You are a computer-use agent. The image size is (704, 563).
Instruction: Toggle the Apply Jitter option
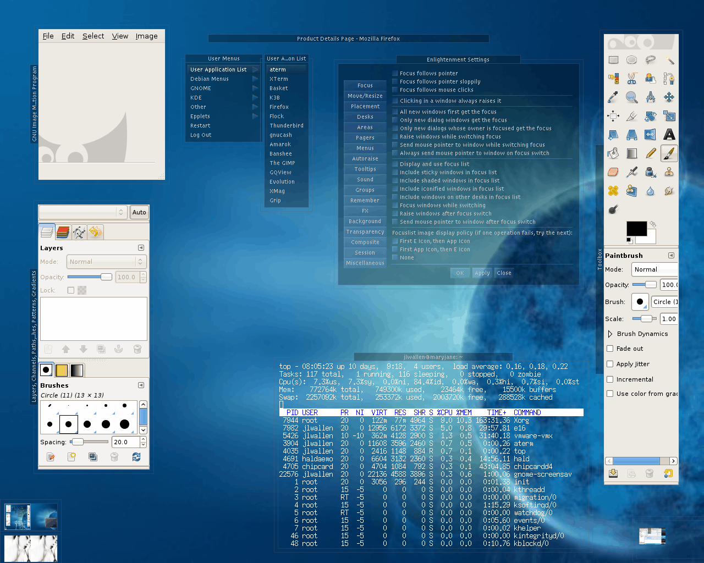pyautogui.click(x=610, y=364)
